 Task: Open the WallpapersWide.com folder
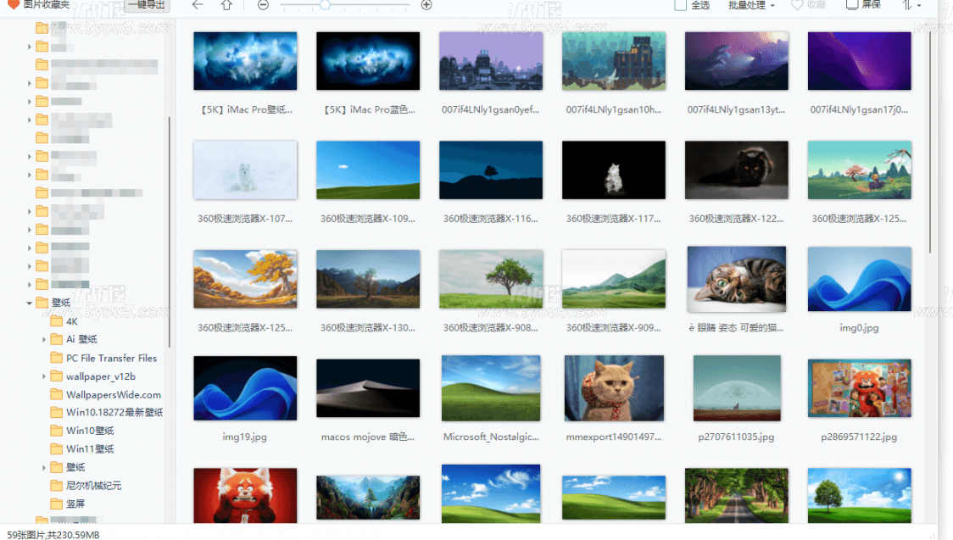[x=105, y=394]
